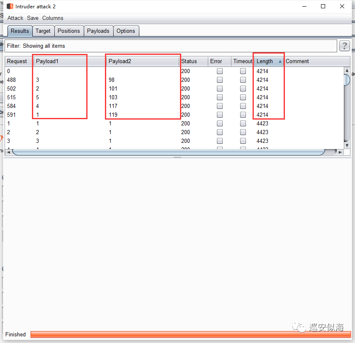Close the Intruder attack 2 window
This screenshot has width=355, height=343.
pos(342,6)
